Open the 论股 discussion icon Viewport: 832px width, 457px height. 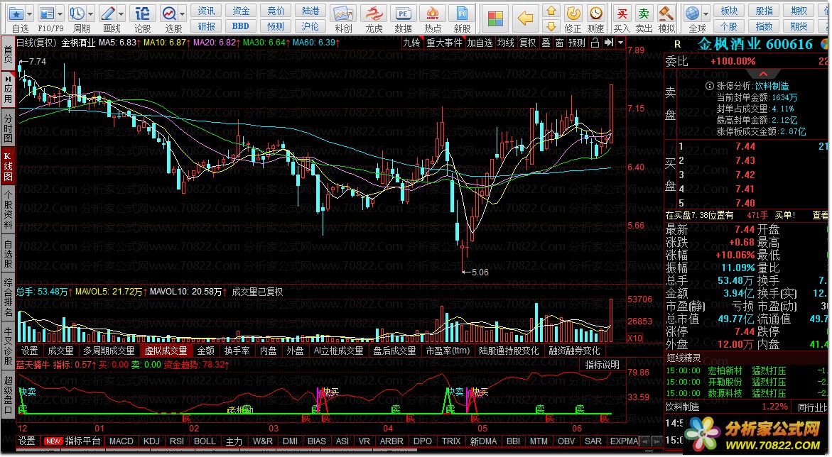coord(142,13)
